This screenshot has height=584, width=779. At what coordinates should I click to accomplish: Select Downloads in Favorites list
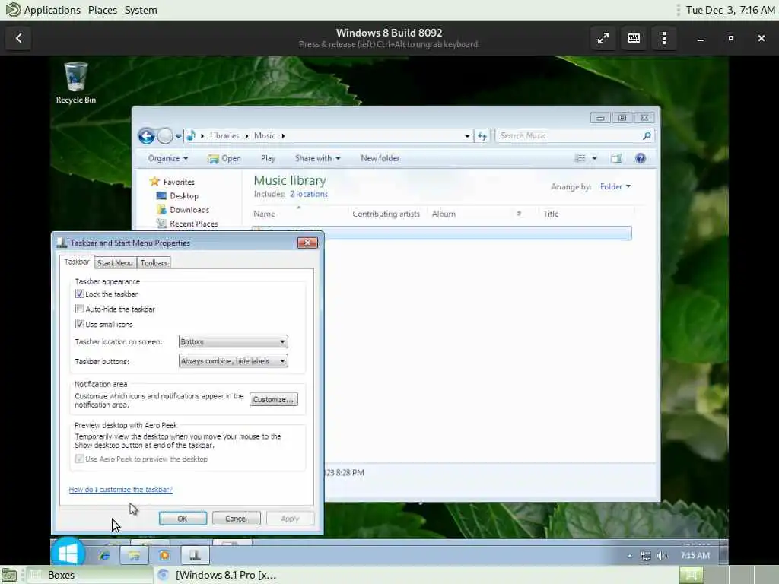coord(183,210)
